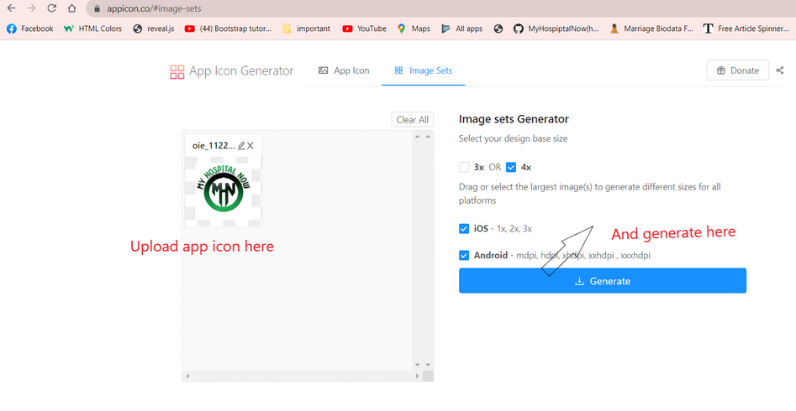Screen dimensions: 796x411
Task: Click the Clear All button
Action: point(413,120)
